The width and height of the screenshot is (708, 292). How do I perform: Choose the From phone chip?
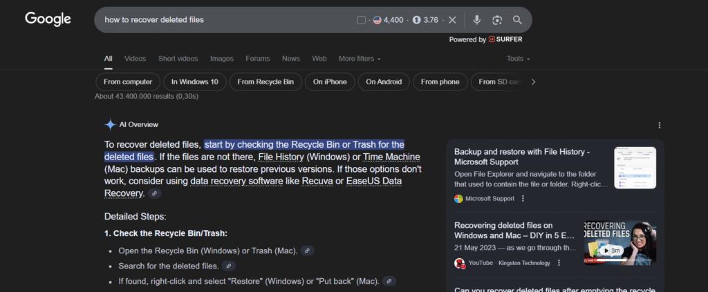click(440, 82)
